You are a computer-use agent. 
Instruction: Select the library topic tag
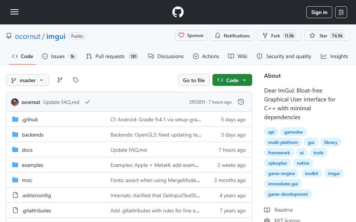[x=330, y=142]
